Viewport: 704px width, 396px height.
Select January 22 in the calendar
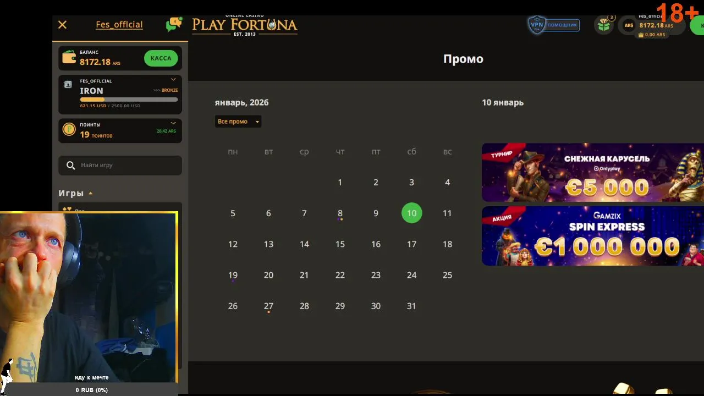pyautogui.click(x=340, y=275)
